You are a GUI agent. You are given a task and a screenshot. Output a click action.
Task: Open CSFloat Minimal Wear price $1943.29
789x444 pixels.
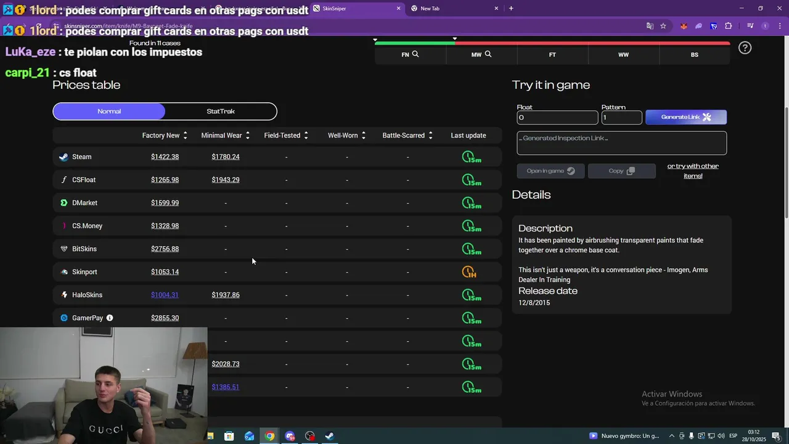click(x=226, y=179)
